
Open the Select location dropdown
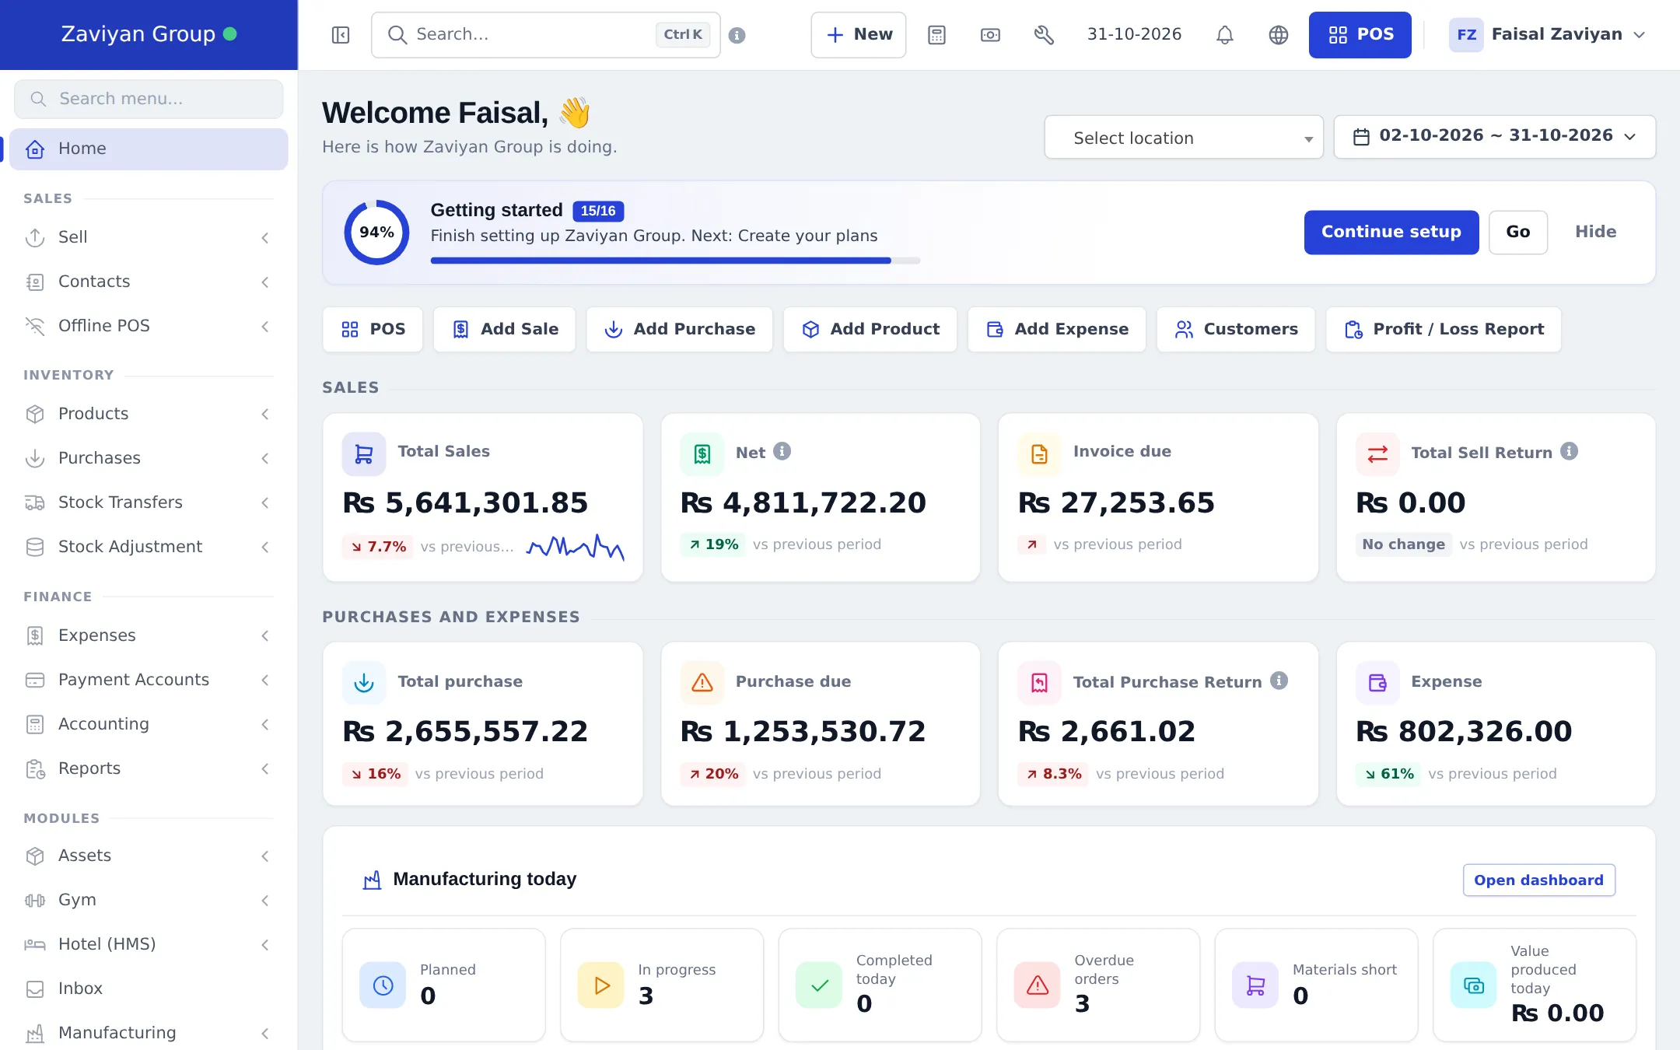1184,138
